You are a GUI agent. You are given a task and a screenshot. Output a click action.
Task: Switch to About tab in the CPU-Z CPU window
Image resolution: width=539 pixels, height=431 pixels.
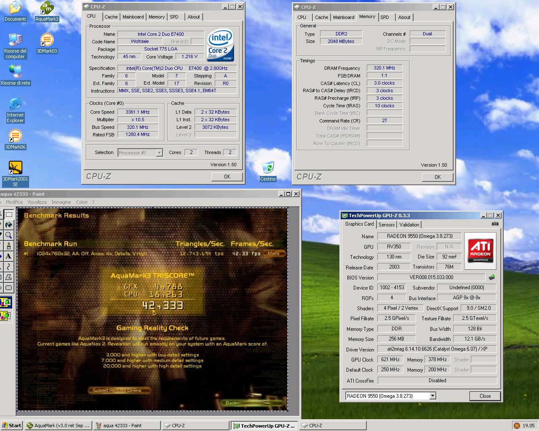click(194, 17)
